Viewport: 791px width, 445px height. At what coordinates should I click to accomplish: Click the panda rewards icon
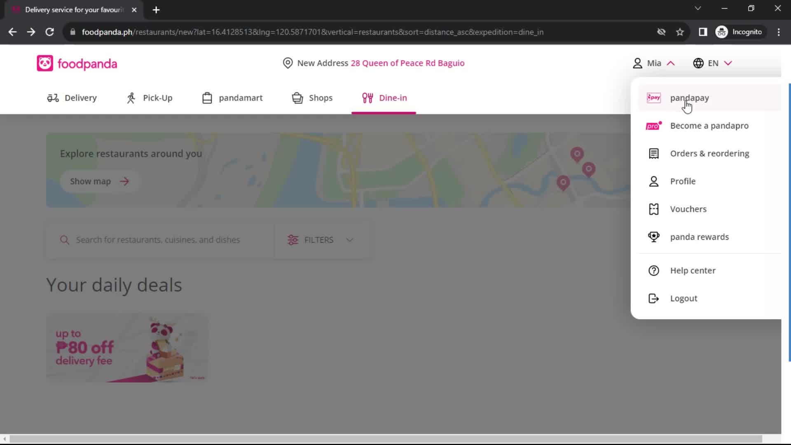click(653, 237)
